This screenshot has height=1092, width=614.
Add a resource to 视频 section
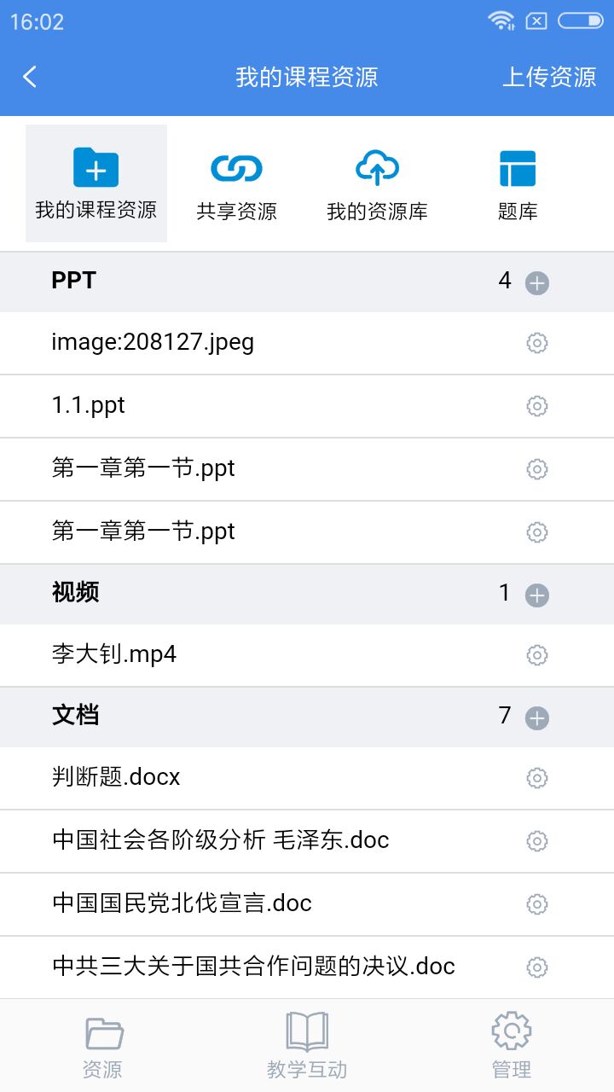536,595
